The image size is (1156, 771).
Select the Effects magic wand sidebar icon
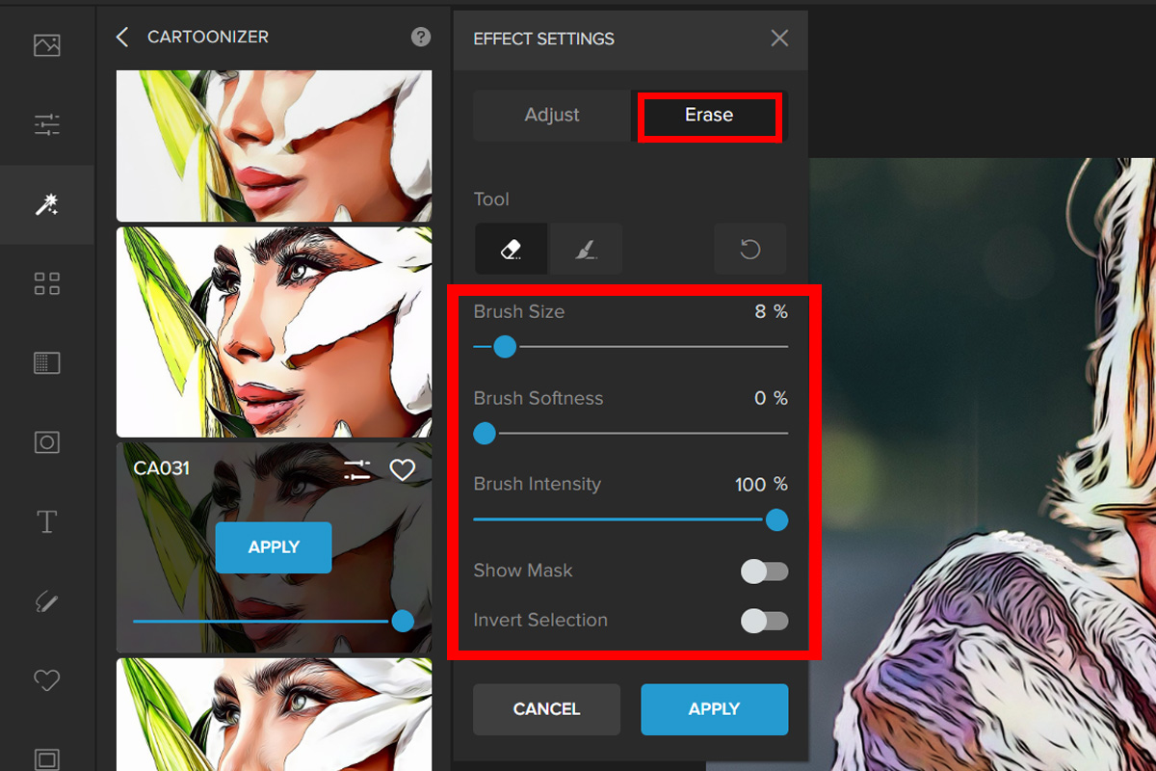[46, 203]
